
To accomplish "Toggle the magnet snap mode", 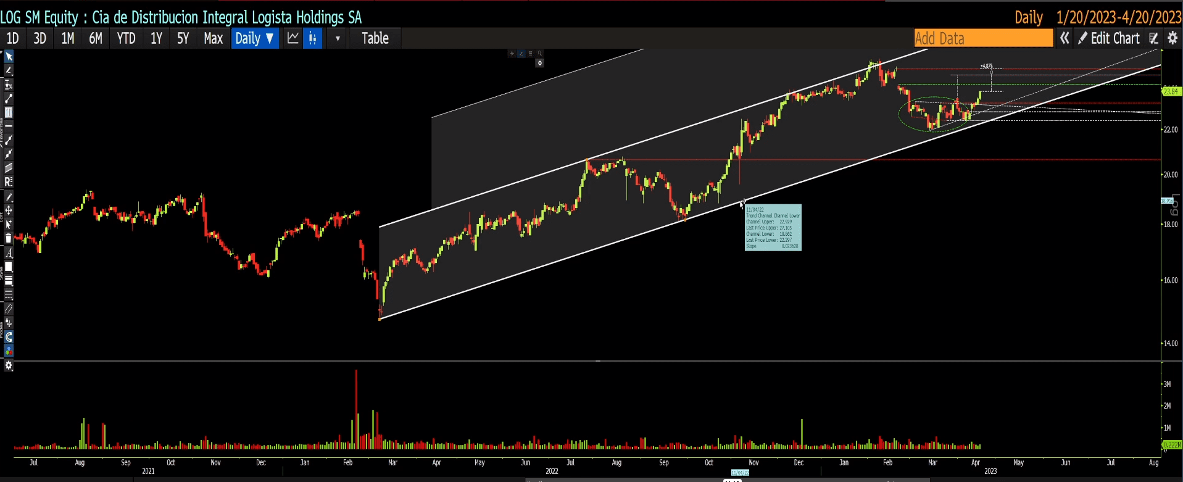I will coord(9,337).
